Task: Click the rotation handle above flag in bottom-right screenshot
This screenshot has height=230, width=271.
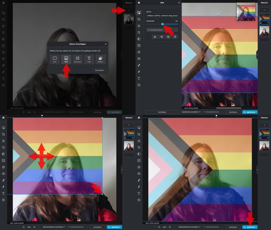Action: (x=216, y=116)
